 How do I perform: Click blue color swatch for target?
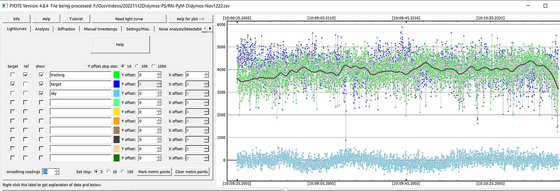tap(117, 84)
